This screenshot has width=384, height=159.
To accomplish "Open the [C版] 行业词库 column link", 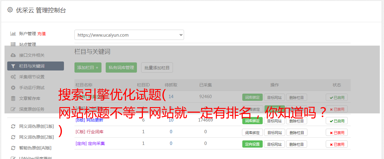I will tap(89, 132).
